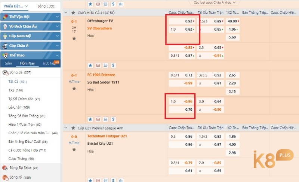The width and height of the screenshot is (299, 182).
Task: Click the pitch icon below the Offenburger FV match
Action: [x=98, y=66]
